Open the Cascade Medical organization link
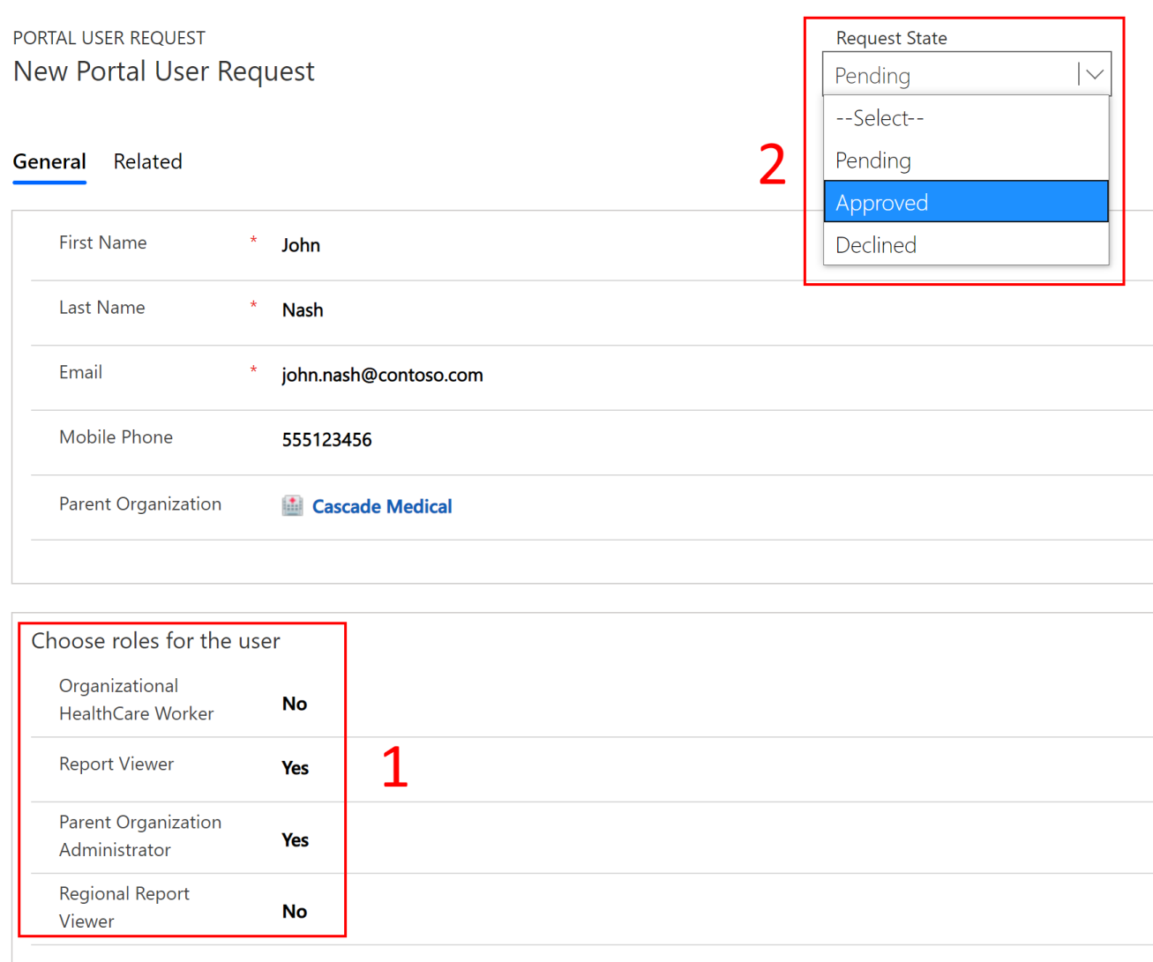Screen dimensions: 1153x962 [382, 506]
